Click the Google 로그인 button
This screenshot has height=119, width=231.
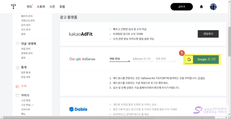point(202,60)
